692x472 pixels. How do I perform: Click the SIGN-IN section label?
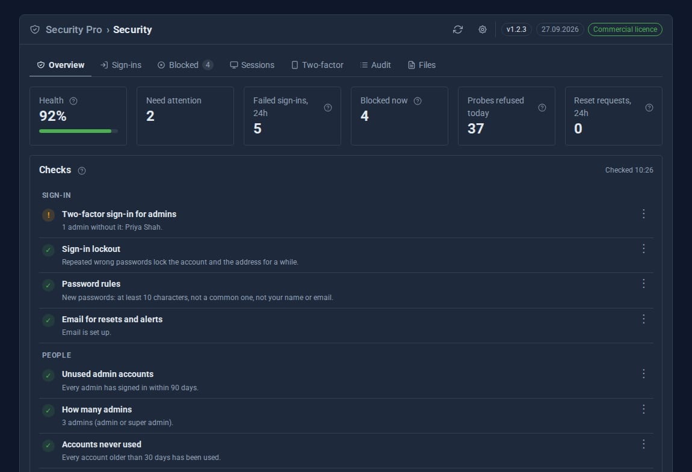[57, 195]
